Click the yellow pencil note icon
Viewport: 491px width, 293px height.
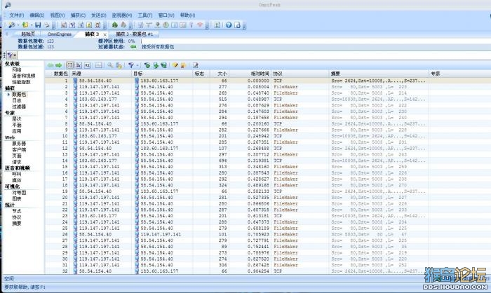tap(175, 65)
